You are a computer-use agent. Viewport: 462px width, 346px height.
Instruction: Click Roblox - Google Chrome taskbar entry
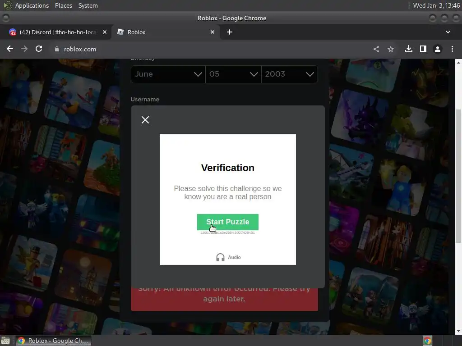[53, 341]
